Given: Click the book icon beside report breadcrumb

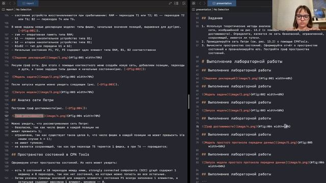Looking at the screenshot, I should (4, 10).
